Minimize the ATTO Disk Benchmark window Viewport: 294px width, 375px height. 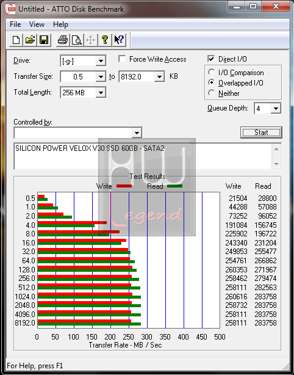click(x=237, y=7)
